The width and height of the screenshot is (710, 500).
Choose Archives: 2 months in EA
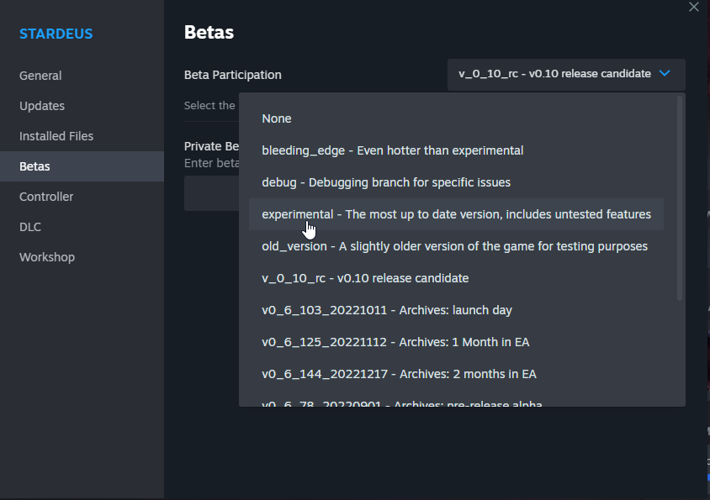[456, 374]
